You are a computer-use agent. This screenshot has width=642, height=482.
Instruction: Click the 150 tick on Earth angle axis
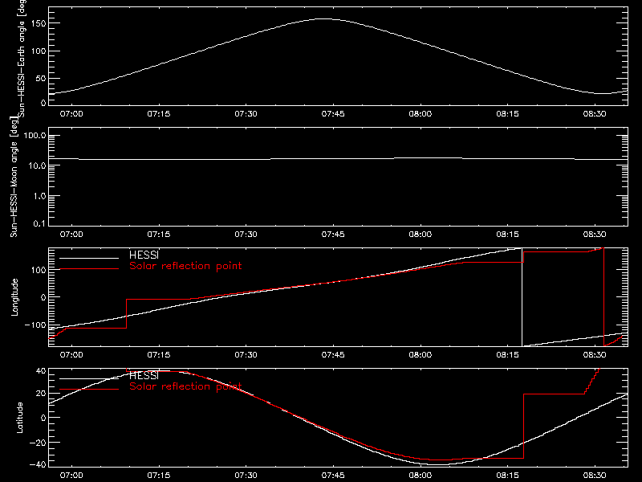(x=39, y=23)
